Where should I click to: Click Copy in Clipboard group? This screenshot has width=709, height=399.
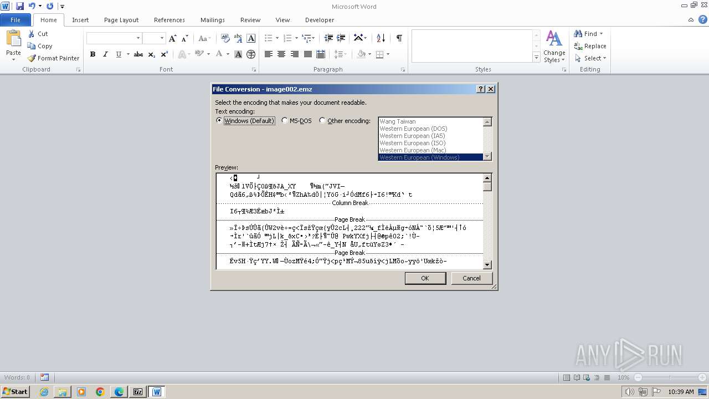[40, 46]
